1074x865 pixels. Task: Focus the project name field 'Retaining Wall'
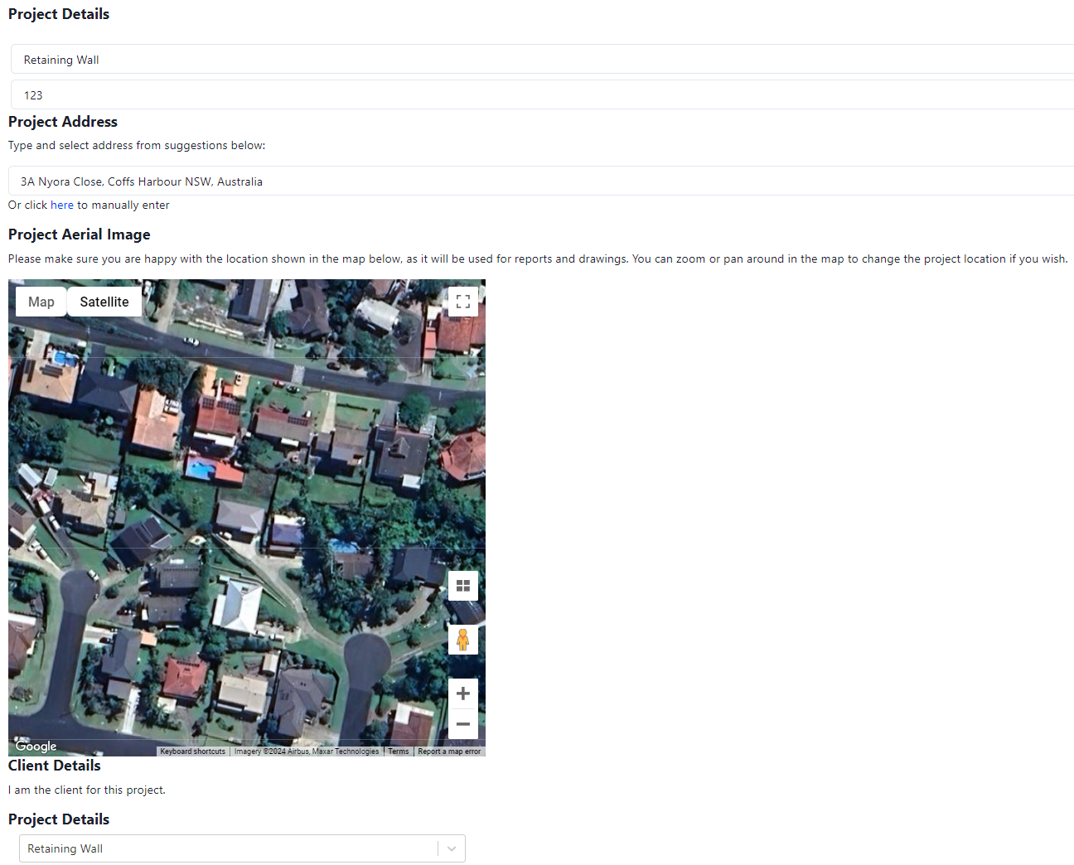pyautogui.click(x=539, y=60)
